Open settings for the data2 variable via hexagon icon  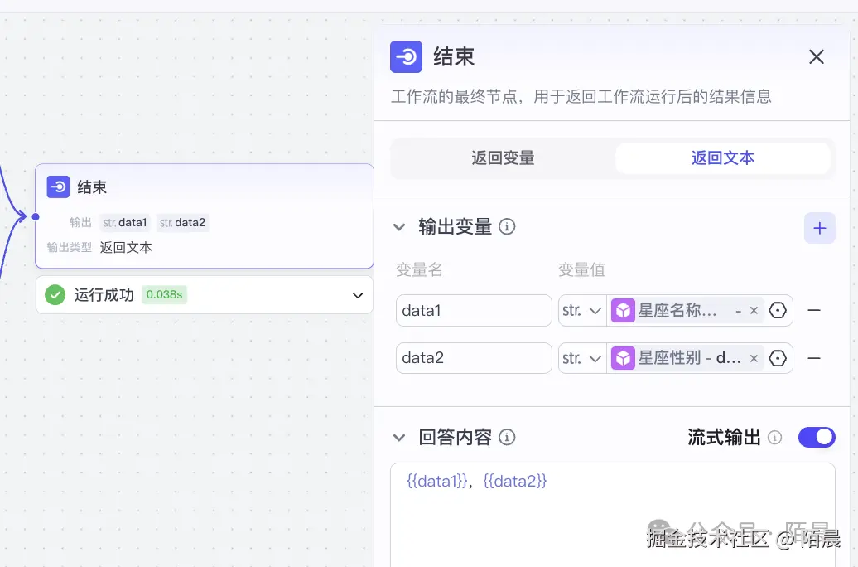coord(777,358)
